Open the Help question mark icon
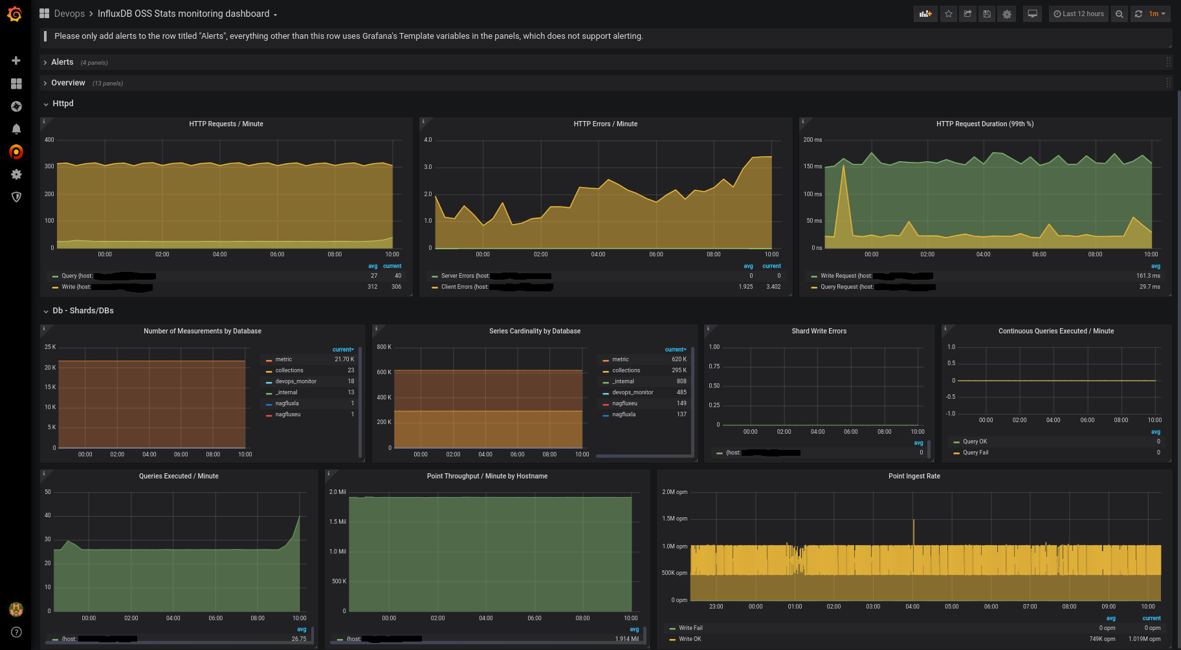The width and height of the screenshot is (1181, 650). [x=16, y=632]
